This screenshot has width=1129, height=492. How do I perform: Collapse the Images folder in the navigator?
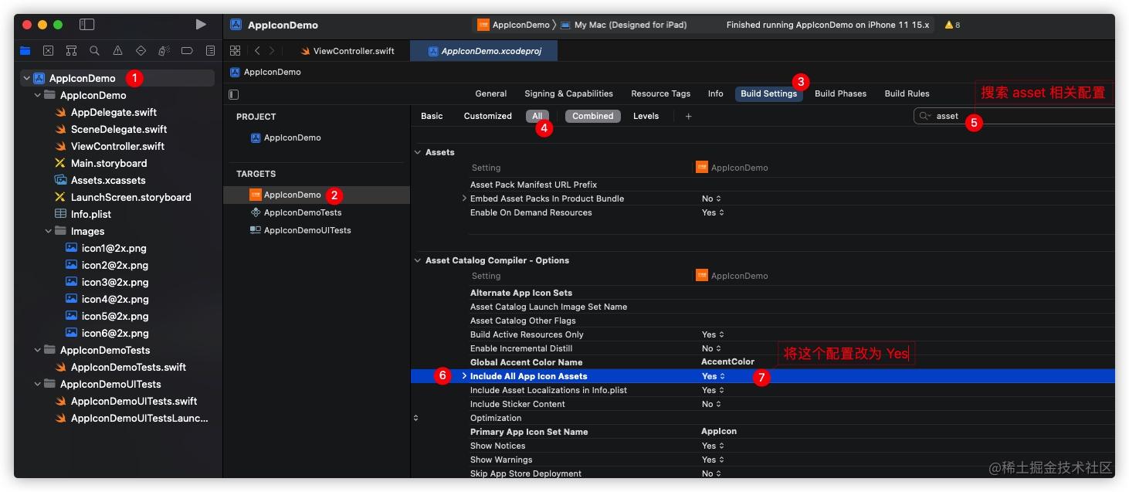(48, 231)
